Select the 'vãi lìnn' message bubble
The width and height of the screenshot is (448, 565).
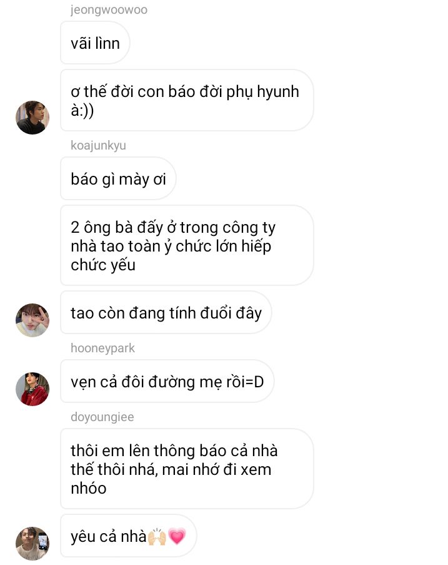click(x=95, y=43)
